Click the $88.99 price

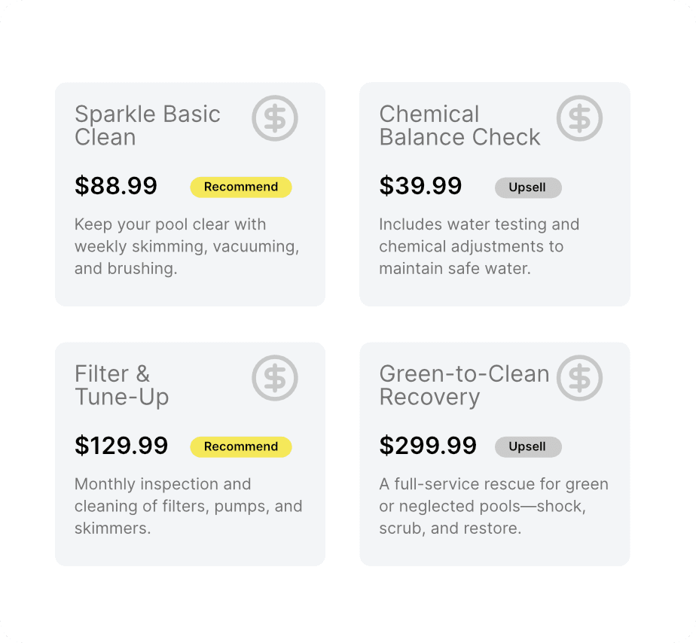116,185
